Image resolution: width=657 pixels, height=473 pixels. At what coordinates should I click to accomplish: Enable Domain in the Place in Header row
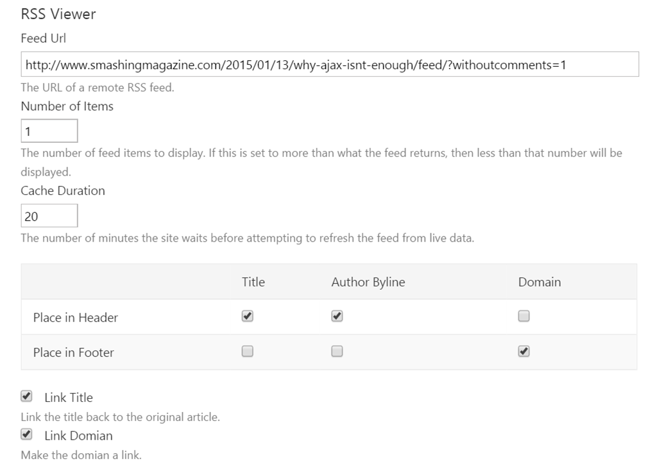pos(524,317)
